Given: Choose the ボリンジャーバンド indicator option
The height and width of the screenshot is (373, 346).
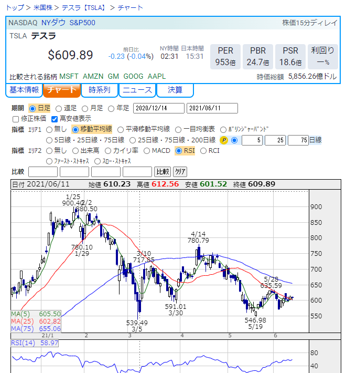Looking at the screenshot, I should tap(224, 129).
